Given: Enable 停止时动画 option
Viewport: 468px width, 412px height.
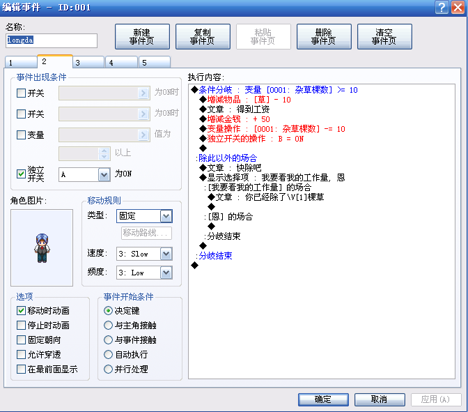Looking at the screenshot, I should click(21, 325).
